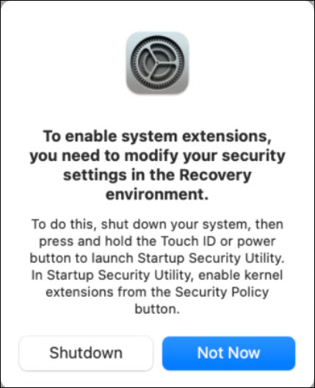Click the final word 'button.' of the description
The image size is (315, 388).
coord(157,309)
